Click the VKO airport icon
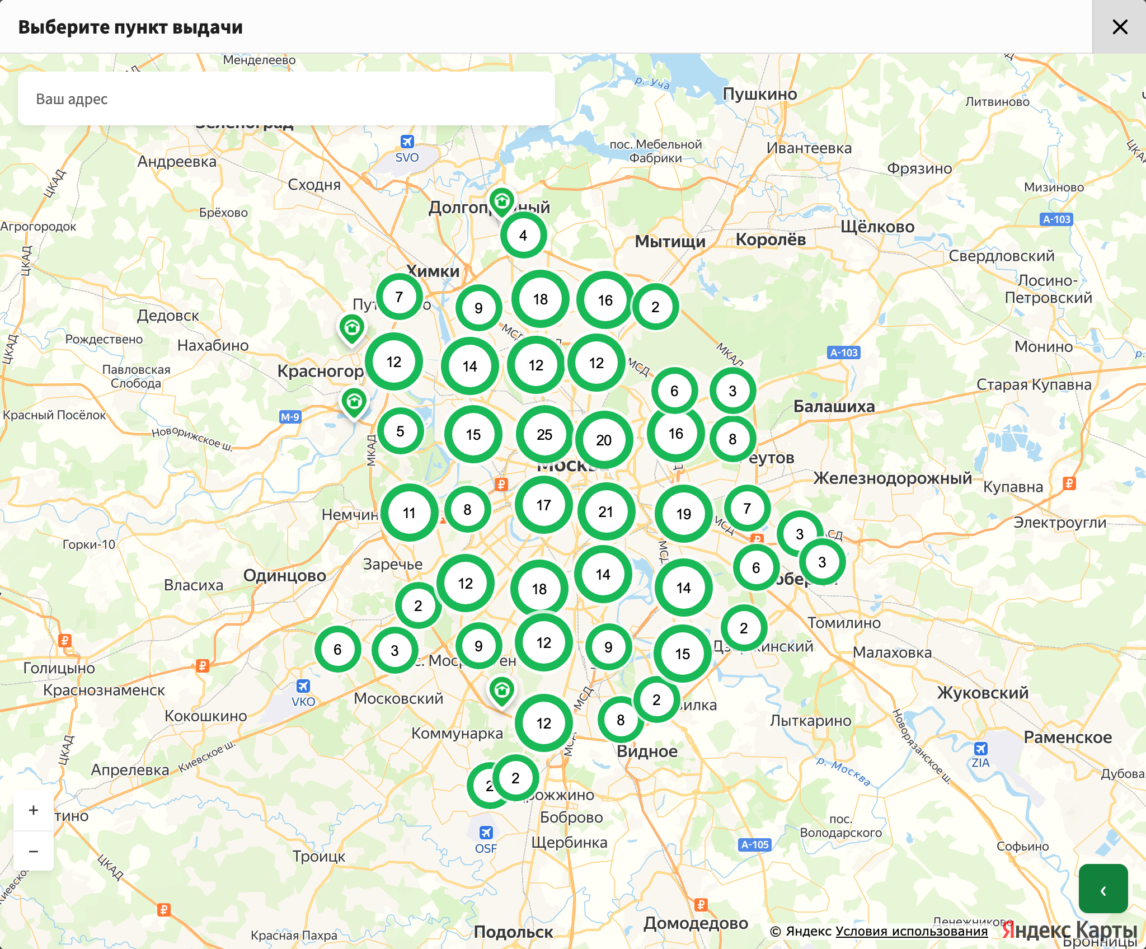 303,686
